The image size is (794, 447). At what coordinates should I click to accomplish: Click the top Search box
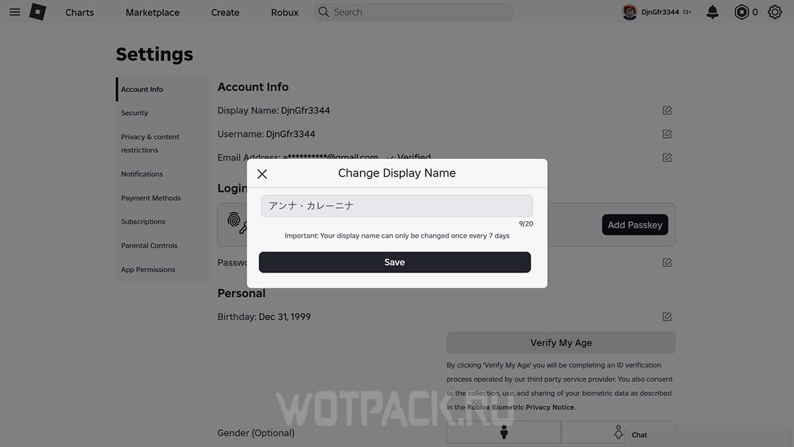[x=413, y=12]
